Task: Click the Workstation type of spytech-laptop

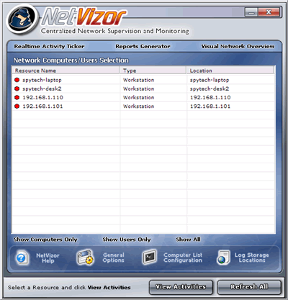Action: coord(138,80)
